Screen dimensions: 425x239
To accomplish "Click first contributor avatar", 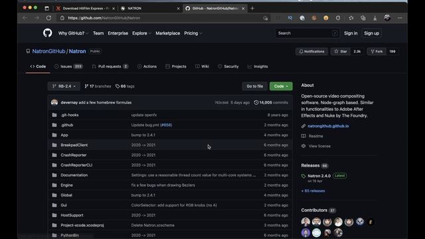I will tap(305, 222).
